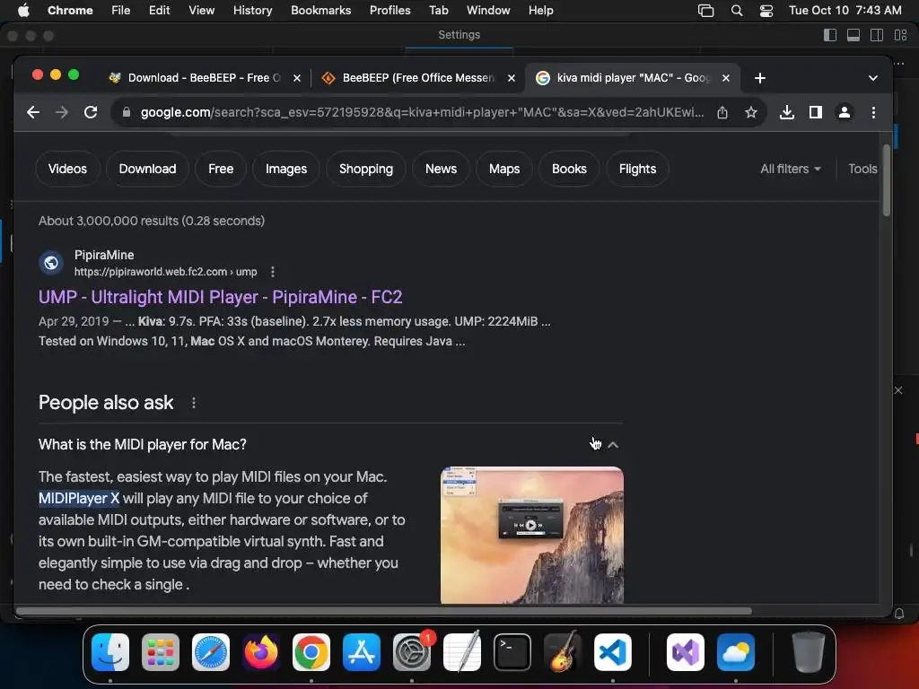This screenshot has height=689, width=919.
Task: Go back to the previous page
Action: [33, 112]
